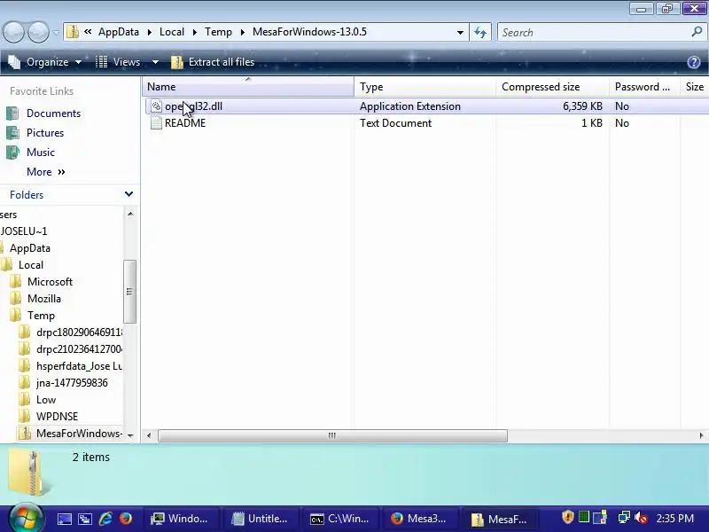Click Text Document type cell
The height and width of the screenshot is (532, 709).
tap(395, 123)
